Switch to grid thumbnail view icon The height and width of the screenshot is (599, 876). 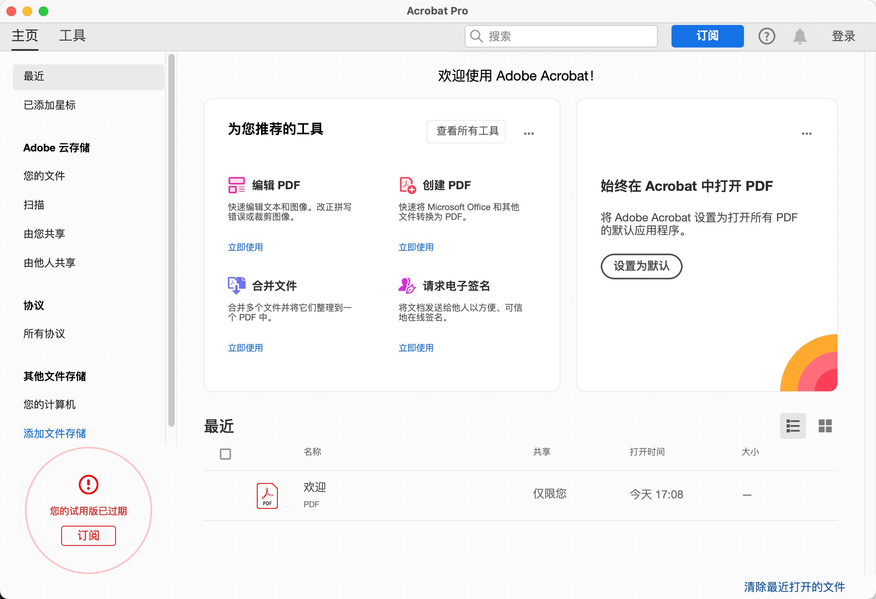[x=825, y=426]
